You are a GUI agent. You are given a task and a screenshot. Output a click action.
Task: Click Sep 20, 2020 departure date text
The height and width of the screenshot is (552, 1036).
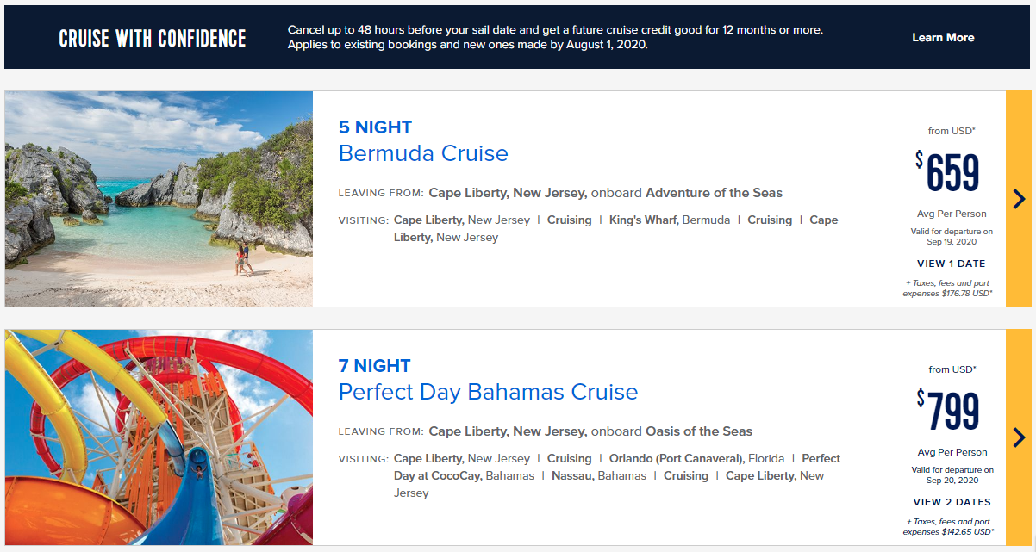tap(952, 480)
